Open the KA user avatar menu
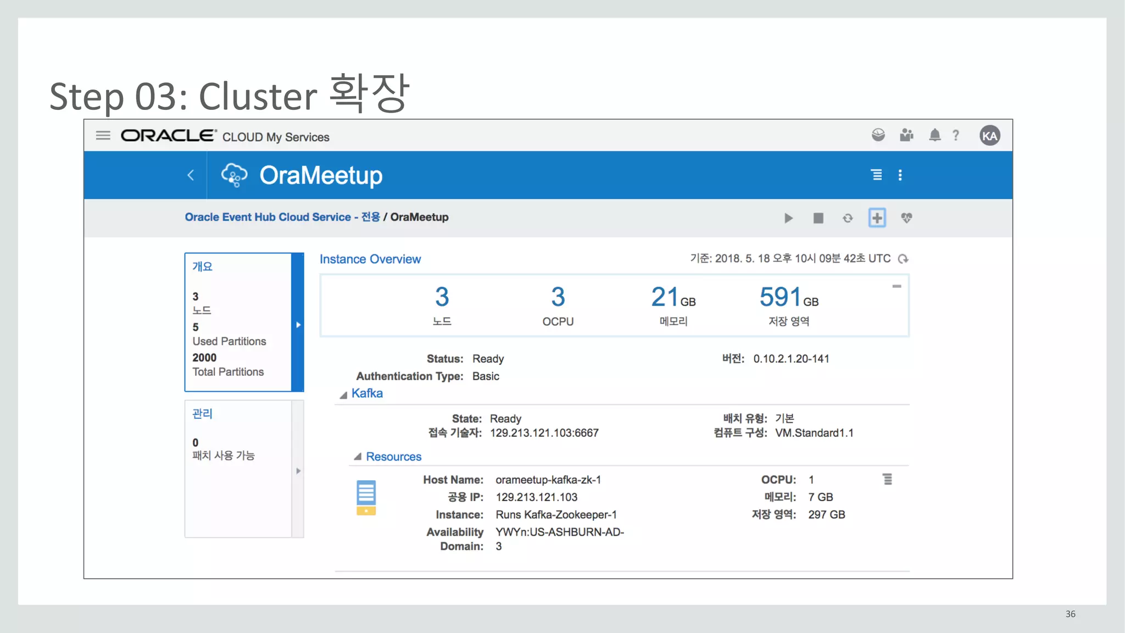Viewport: 1125px width, 633px height. coord(989,136)
